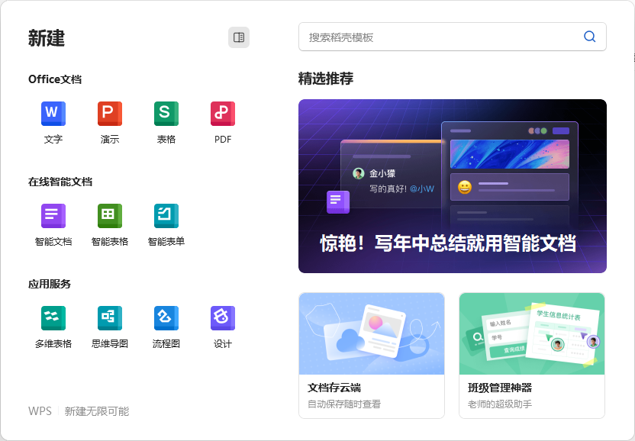Screen dimensions: 635x441
Task: Toggle the panel layout icon beside 新建
Action: [239, 37]
